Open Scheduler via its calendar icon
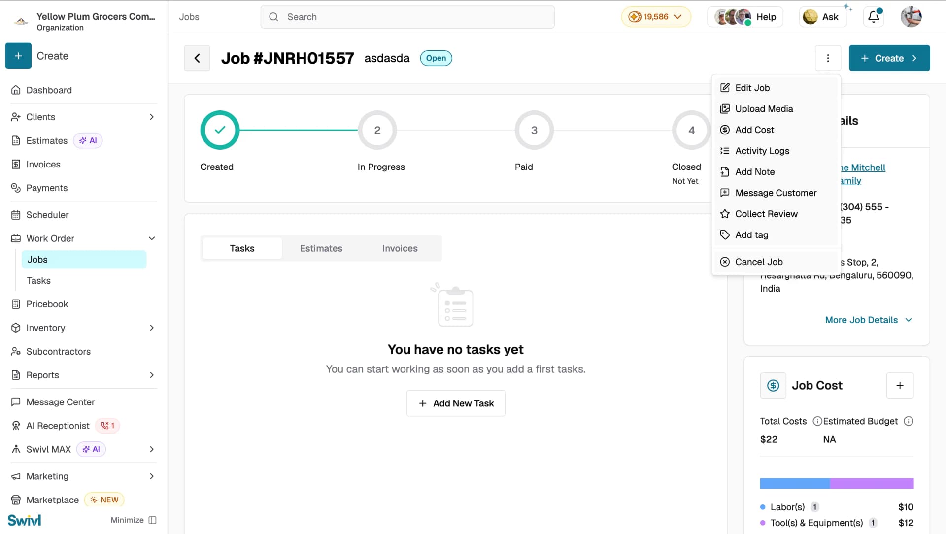946x534 pixels. tap(16, 215)
